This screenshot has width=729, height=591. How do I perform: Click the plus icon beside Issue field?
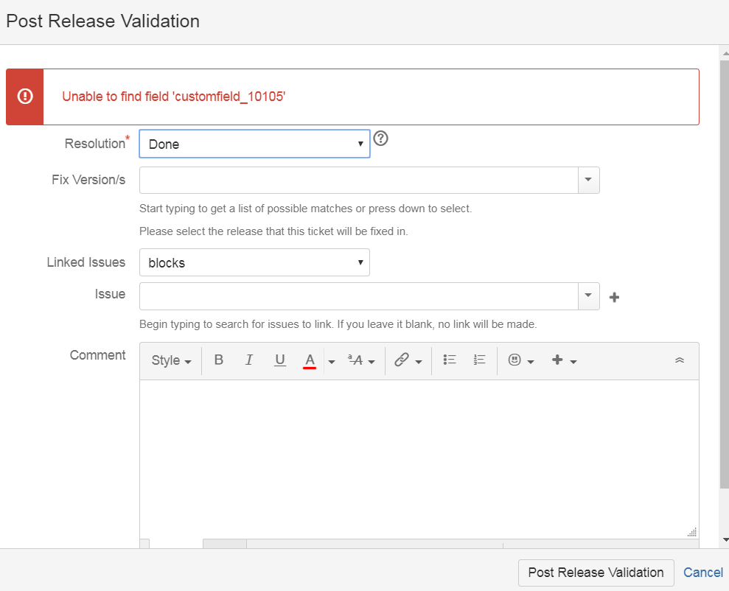coord(614,298)
